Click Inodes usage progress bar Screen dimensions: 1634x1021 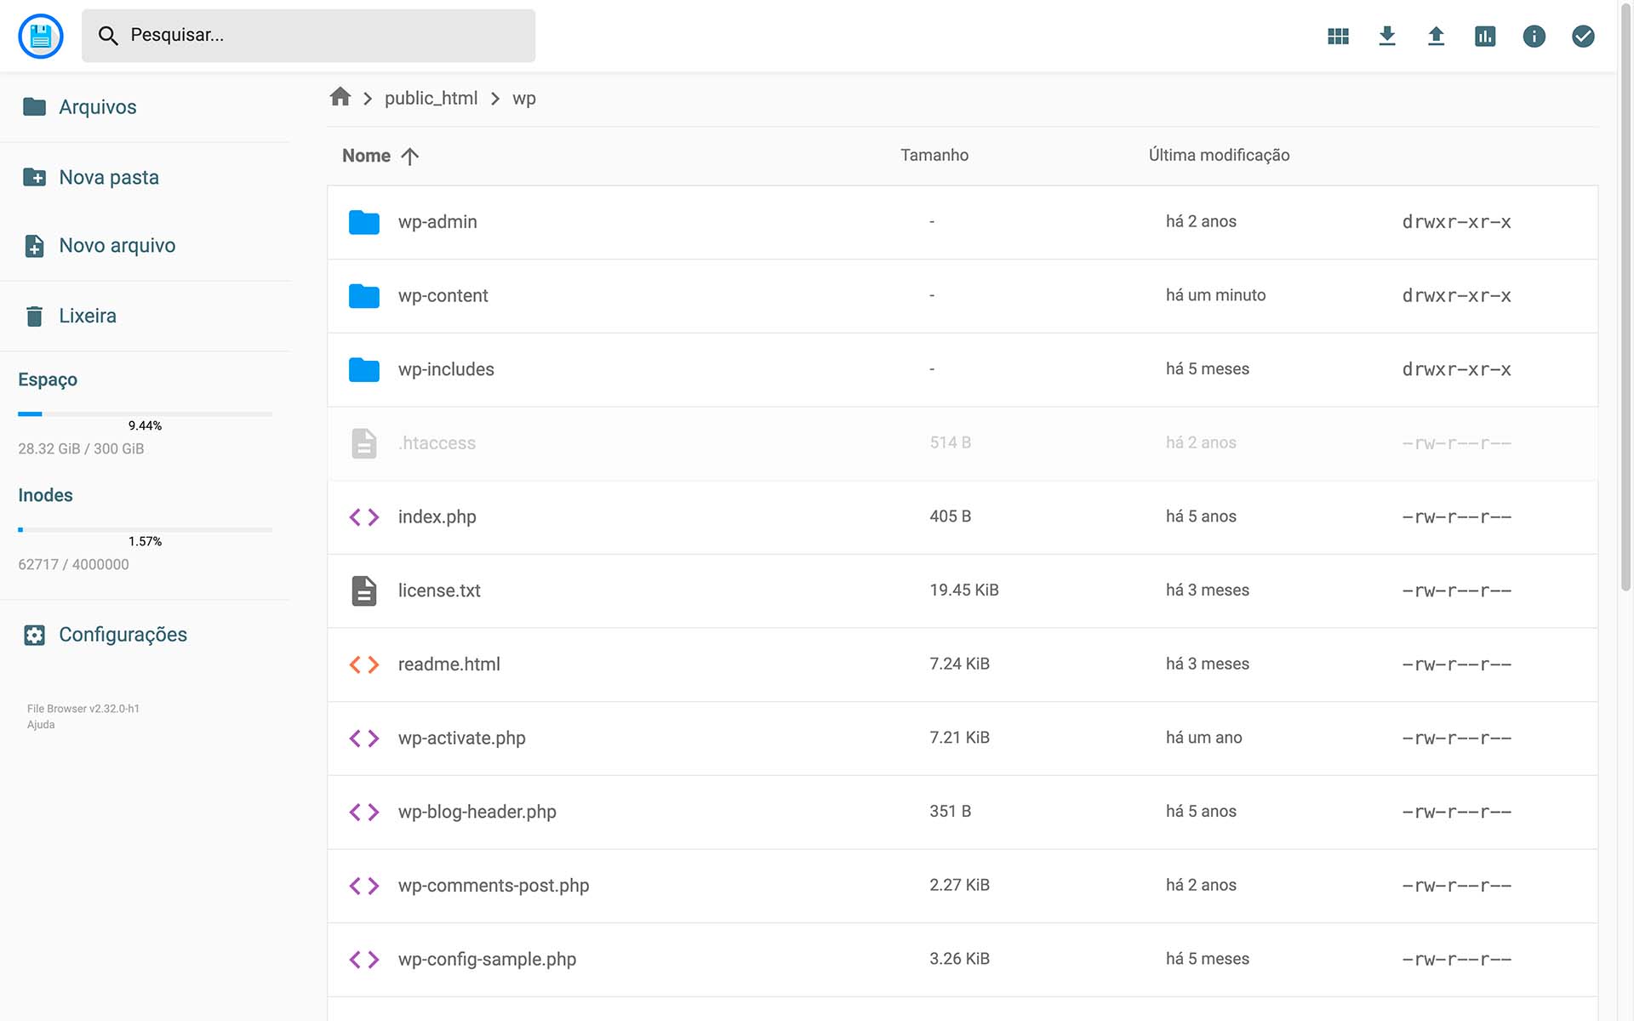145,530
